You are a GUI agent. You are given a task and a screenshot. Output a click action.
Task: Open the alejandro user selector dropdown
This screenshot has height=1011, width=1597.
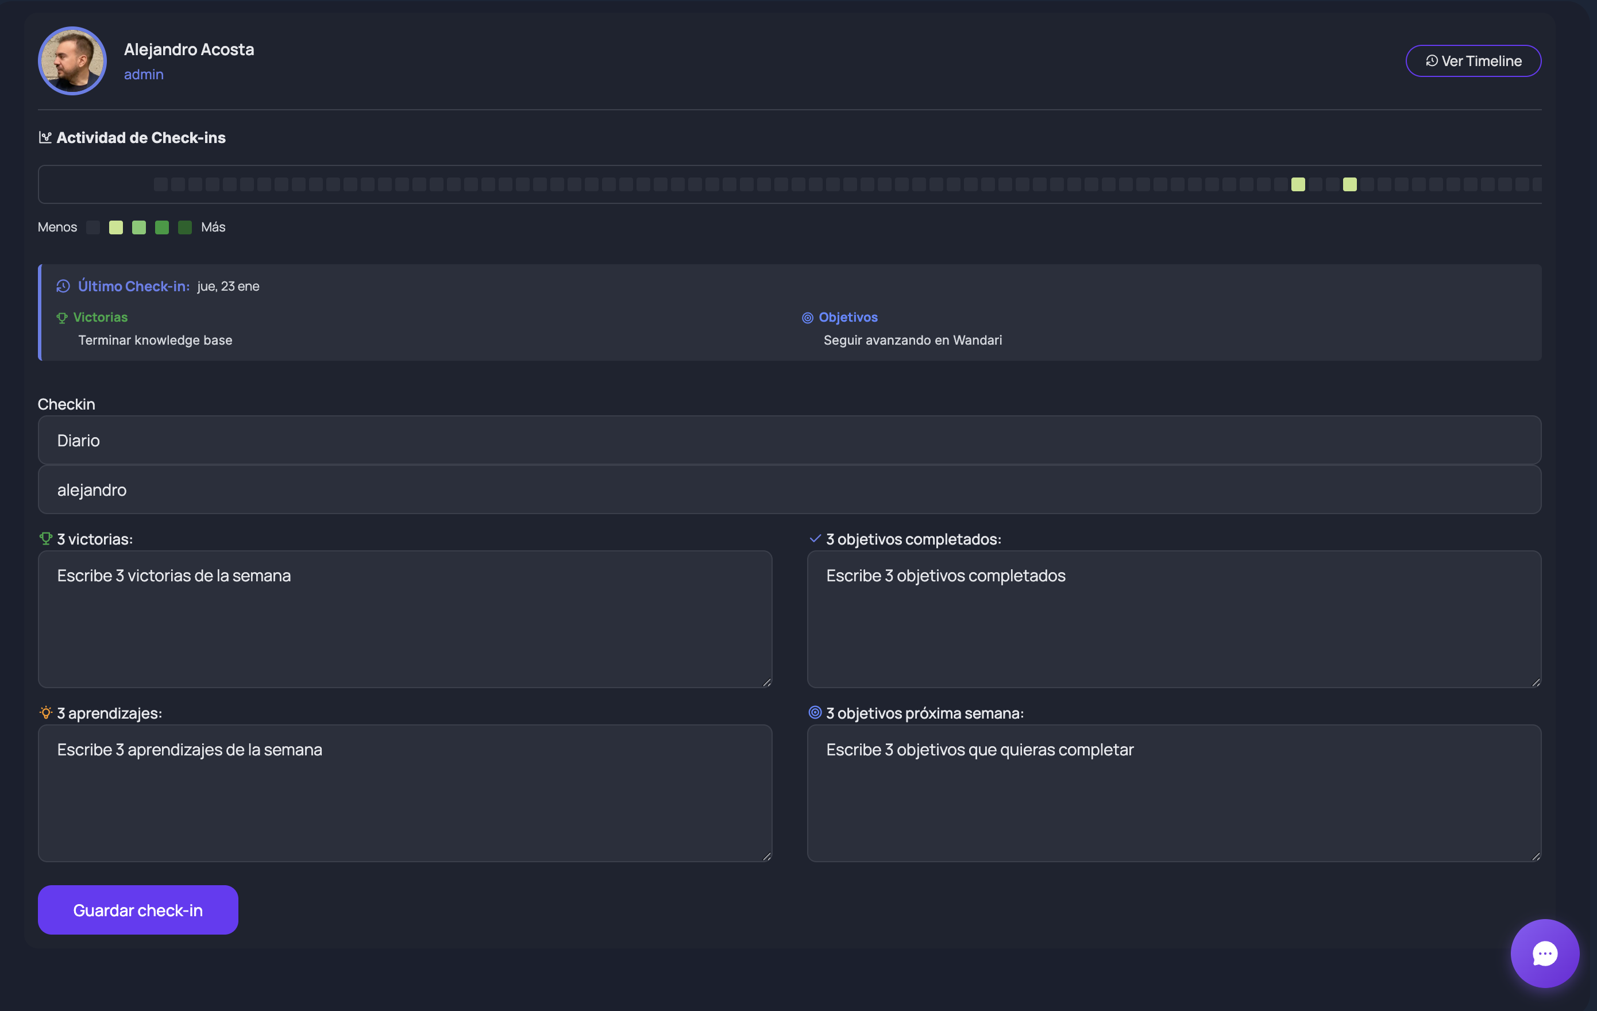click(x=789, y=489)
